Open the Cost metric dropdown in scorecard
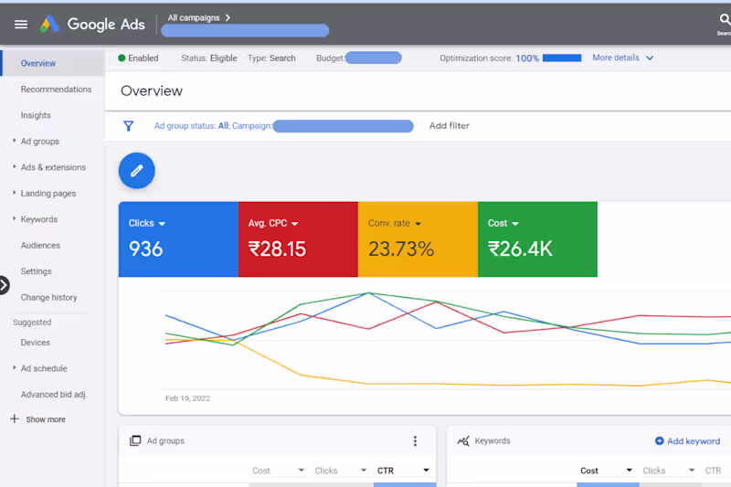This screenshot has width=731, height=487. tap(514, 224)
